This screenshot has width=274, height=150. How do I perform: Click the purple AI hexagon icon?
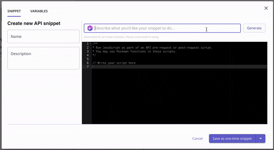90,28
